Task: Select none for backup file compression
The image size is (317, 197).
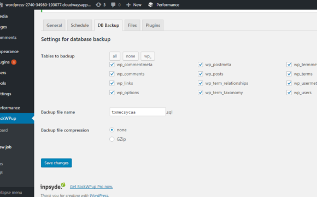Action: [112, 130]
